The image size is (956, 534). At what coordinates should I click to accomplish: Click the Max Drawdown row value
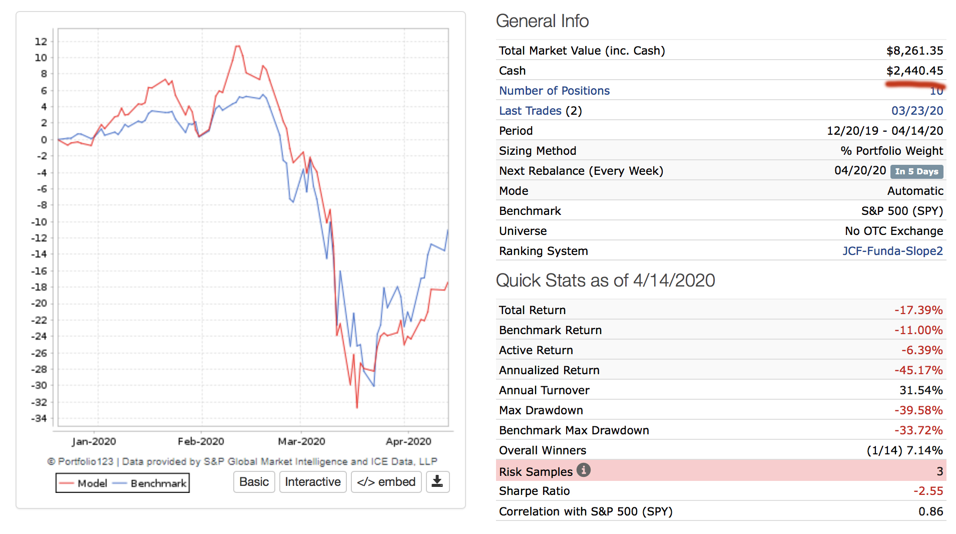point(918,410)
